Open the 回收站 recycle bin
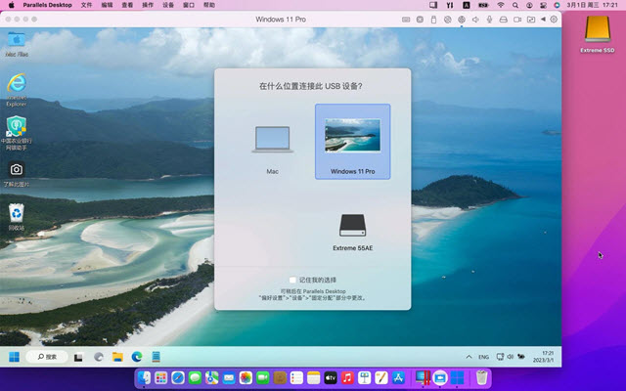 [17, 217]
